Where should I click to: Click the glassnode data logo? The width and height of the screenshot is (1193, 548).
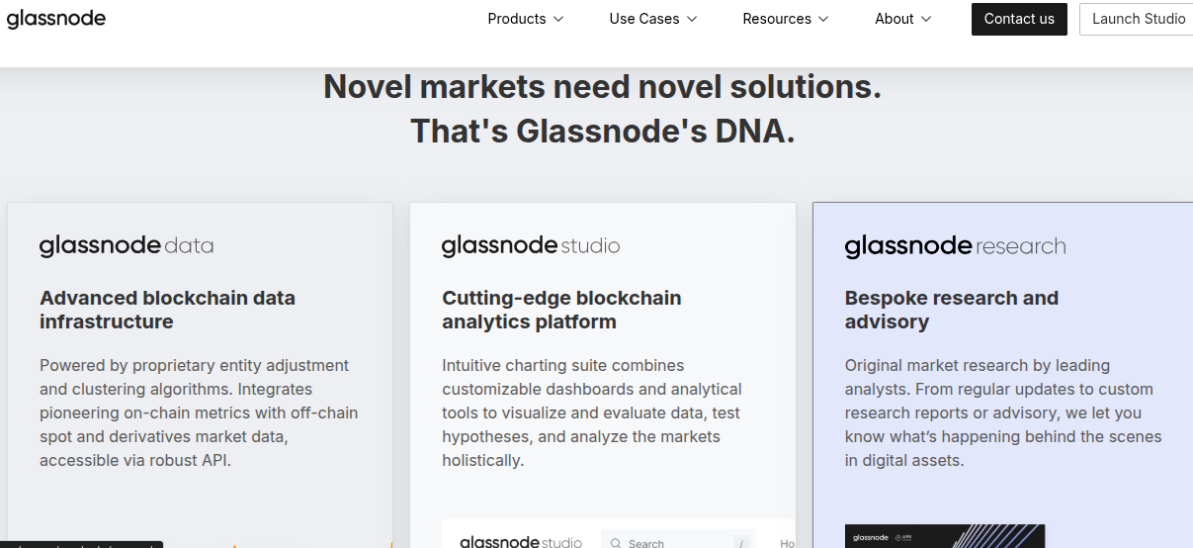pos(127,245)
